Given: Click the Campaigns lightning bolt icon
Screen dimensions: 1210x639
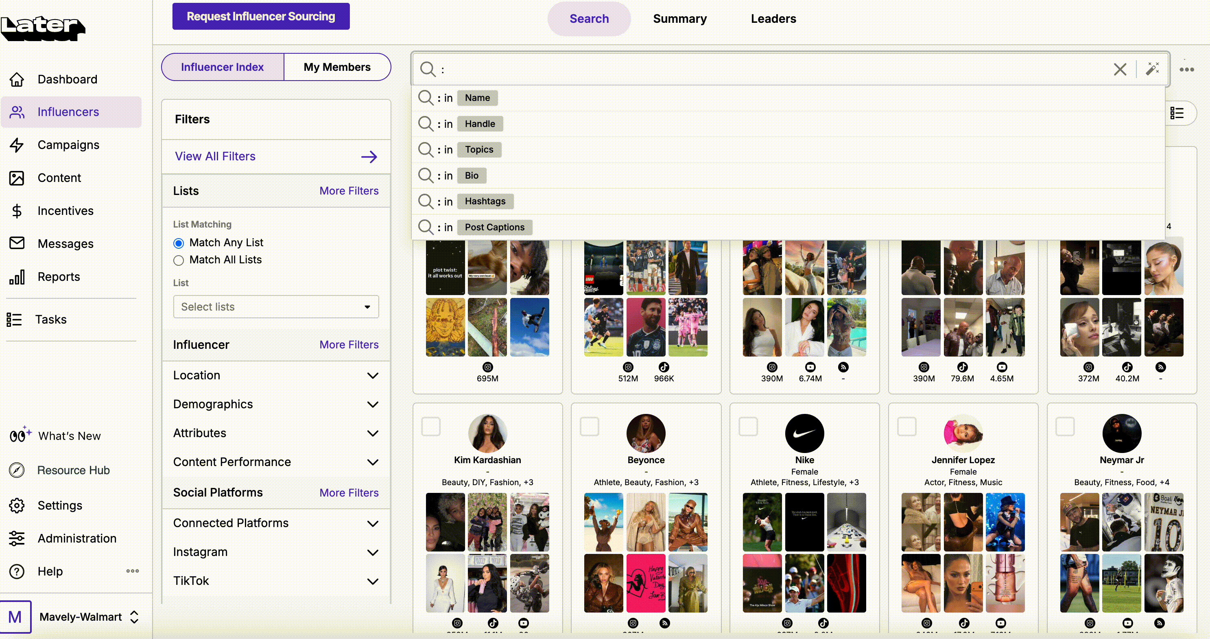Looking at the screenshot, I should tap(17, 145).
